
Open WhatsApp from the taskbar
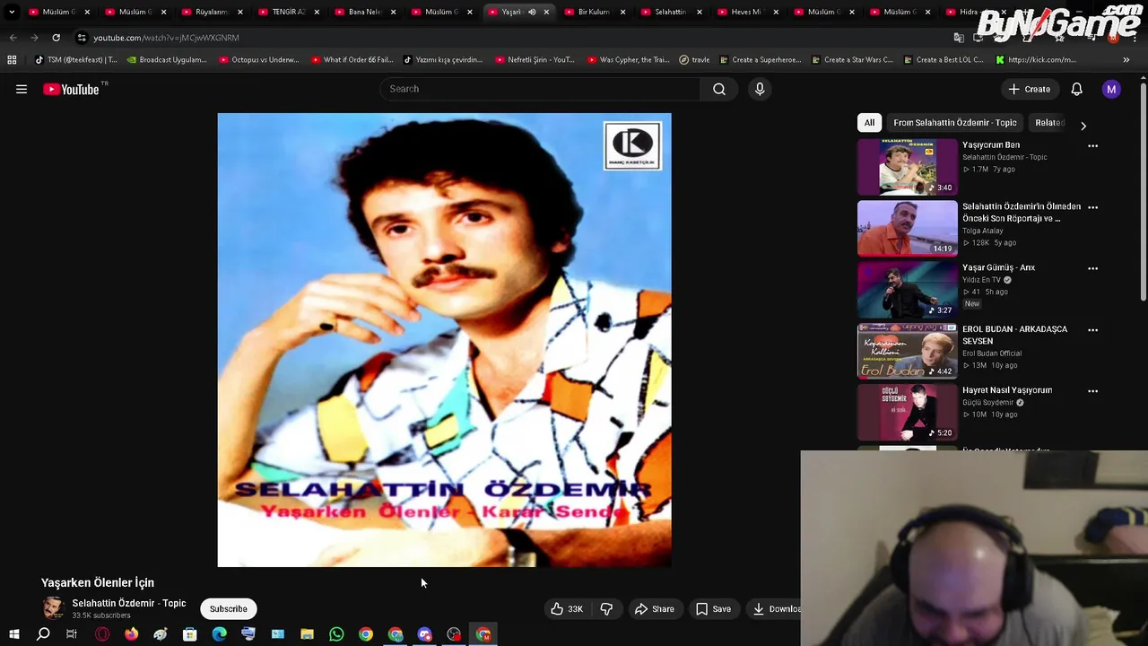coord(336,634)
